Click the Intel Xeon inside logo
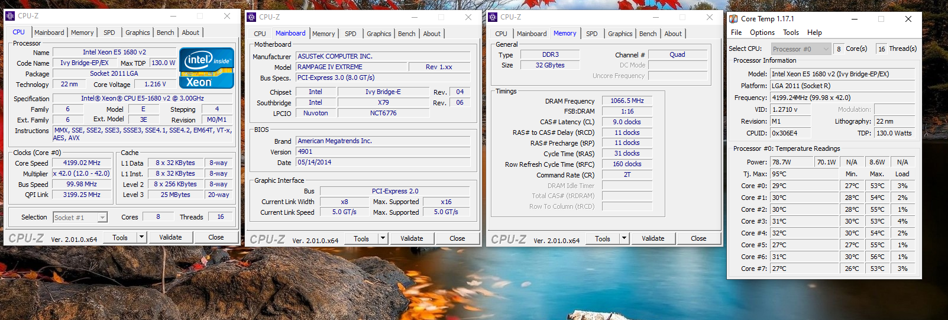Screen dimensions: 948x320 click(x=206, y=68)
